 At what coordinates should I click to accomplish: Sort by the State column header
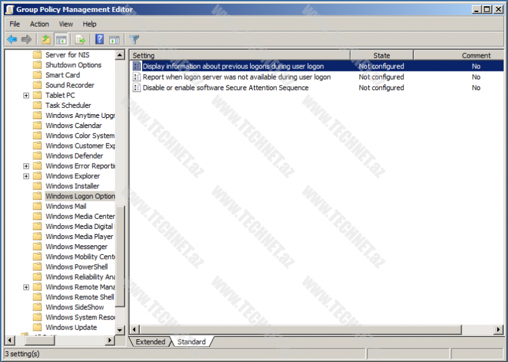coord(382,55)
